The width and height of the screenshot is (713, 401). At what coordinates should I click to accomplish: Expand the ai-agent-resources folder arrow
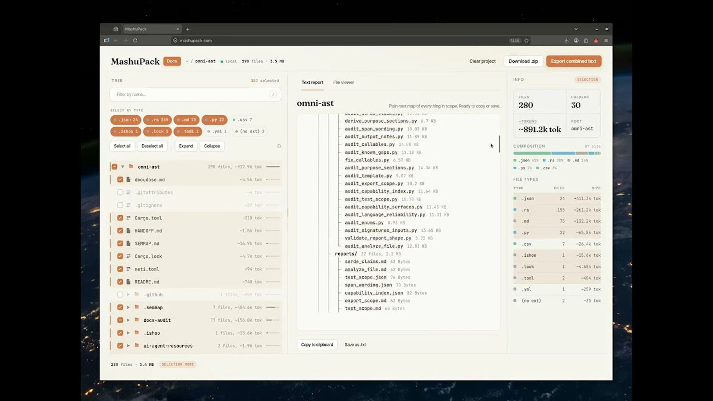(128, 346)
